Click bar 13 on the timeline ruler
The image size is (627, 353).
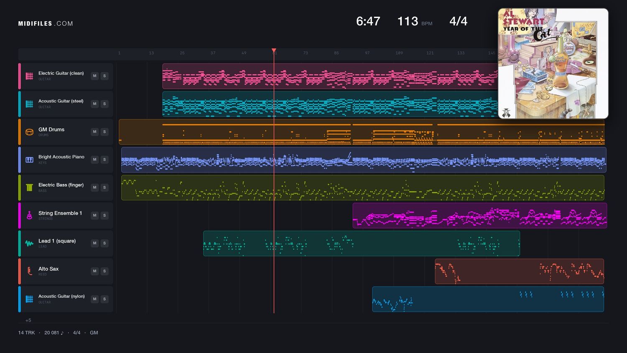(x=151, y=53)
